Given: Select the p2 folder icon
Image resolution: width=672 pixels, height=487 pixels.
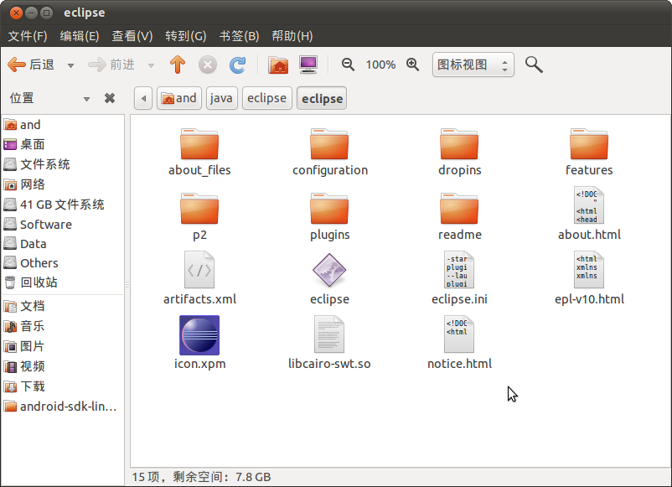Looking at the screenshot, I should tap(199, 209).
